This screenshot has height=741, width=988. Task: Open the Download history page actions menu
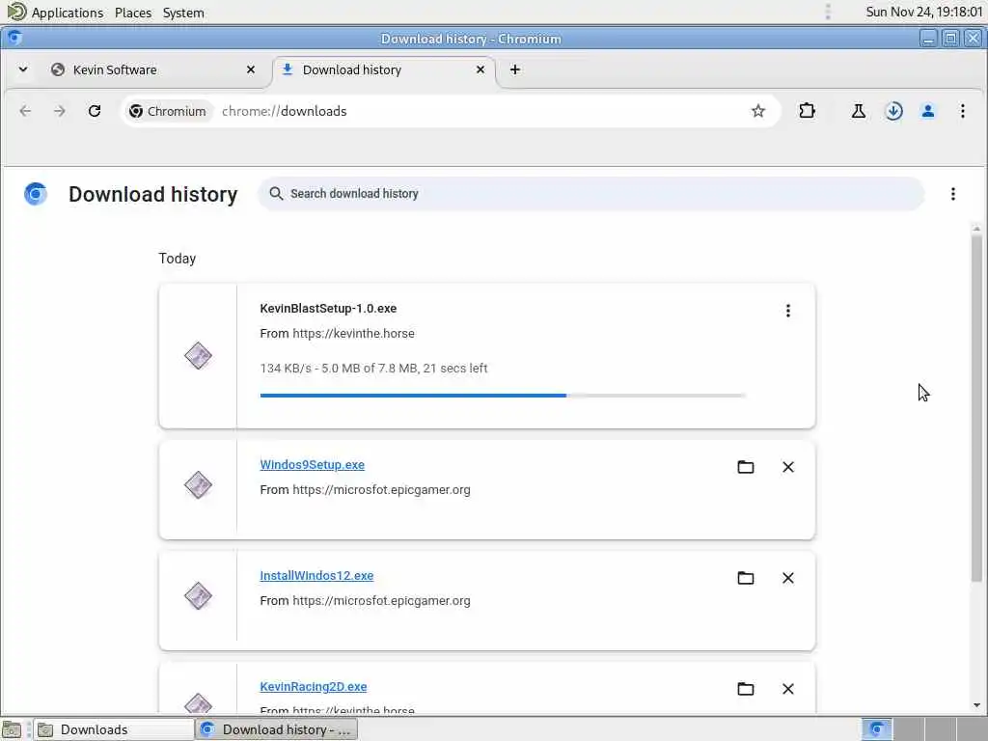click(x=952, y=193)
